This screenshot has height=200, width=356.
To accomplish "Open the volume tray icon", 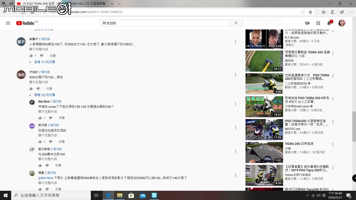I will 318,196.
